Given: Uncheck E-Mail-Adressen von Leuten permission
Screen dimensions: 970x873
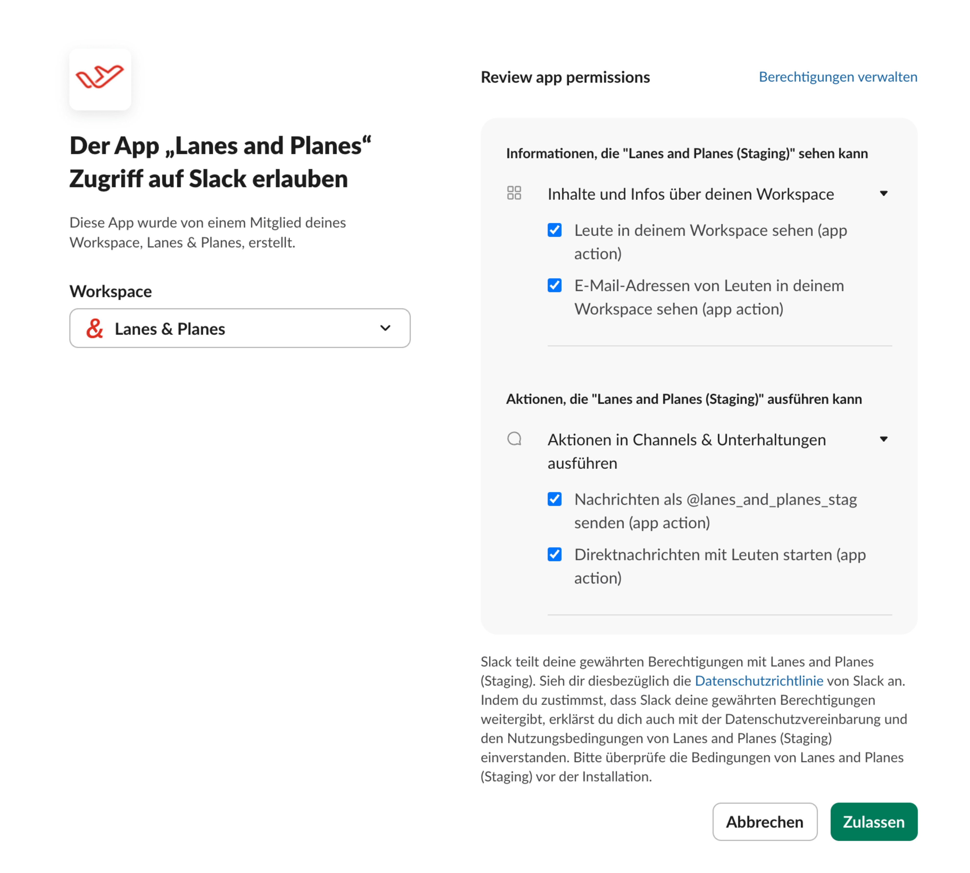Looking at the screenshot, I should coord(555,285).
